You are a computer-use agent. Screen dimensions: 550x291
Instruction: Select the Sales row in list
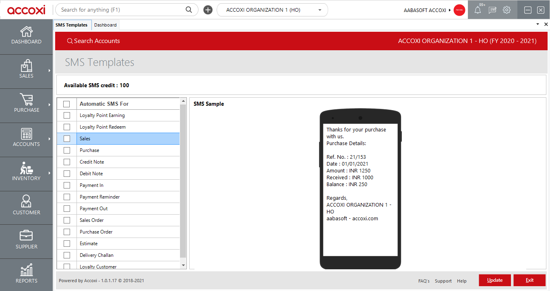point(118,139)
